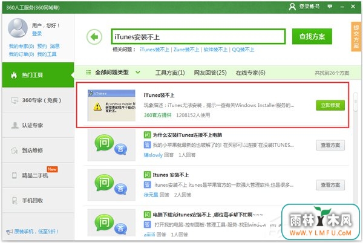Image resolution: width=363 pixels, height=243 pixels.
Task: Close the 360人工服务 window
Action: pos(353,7)
